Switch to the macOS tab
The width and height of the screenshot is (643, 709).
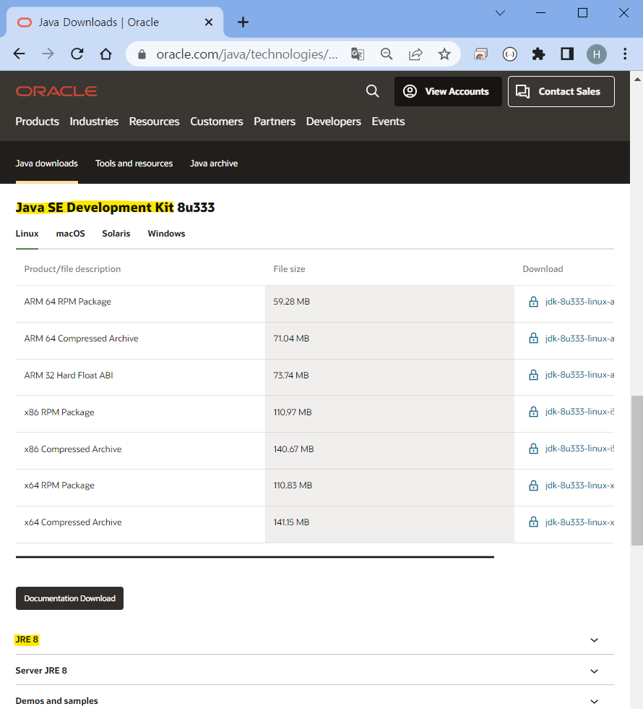click(x=71, y=234)
